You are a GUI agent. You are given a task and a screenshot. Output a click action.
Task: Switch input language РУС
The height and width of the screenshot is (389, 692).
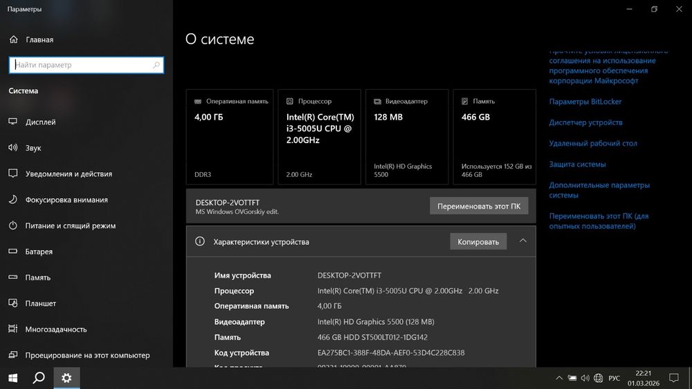click(614, 378)
